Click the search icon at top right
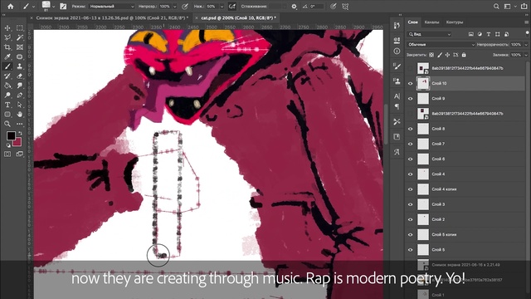 pos(496,6)
